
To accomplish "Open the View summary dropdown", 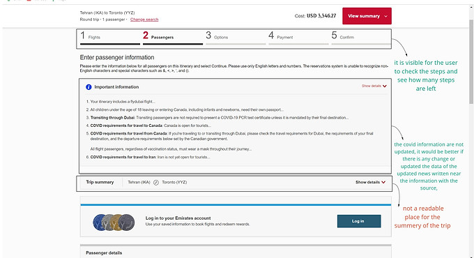I will 367,16.
